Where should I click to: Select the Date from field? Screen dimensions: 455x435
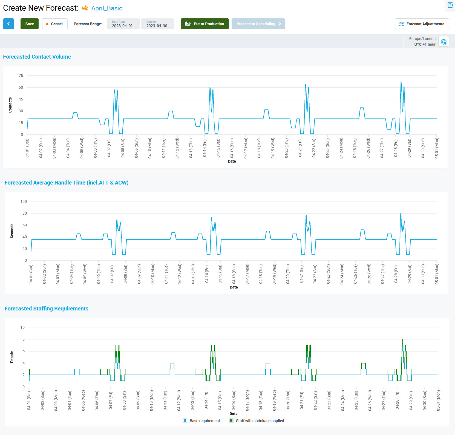tap(123, 24)
